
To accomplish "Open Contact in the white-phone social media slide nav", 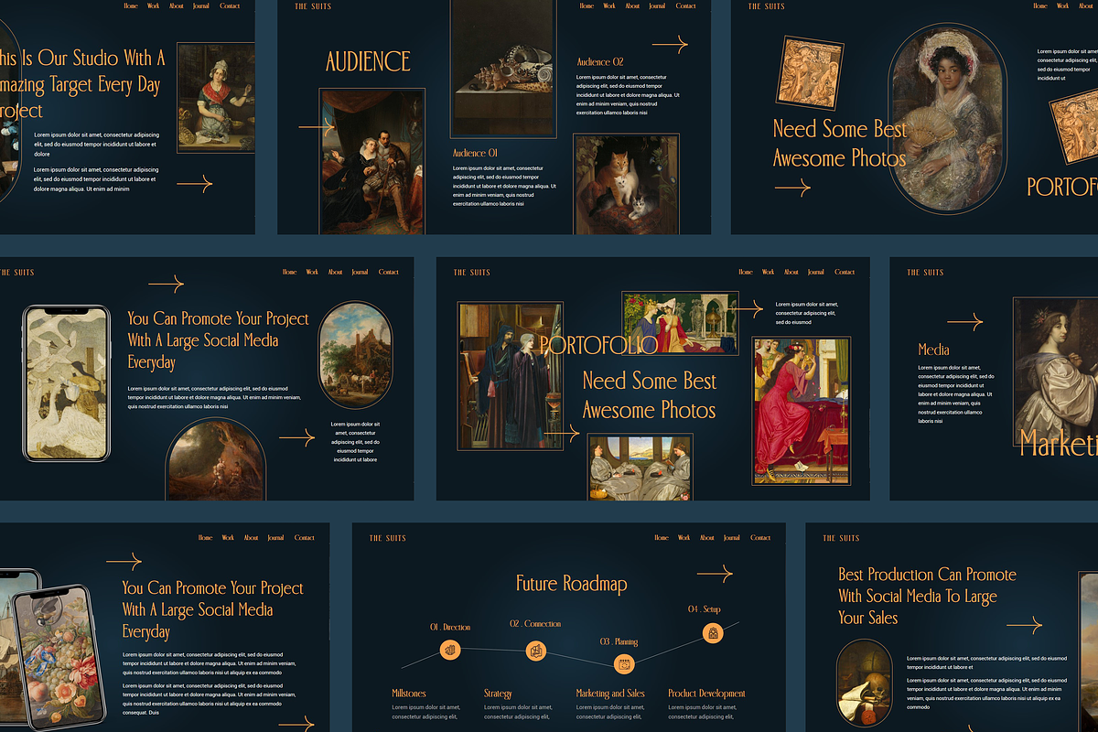I will 389,272.
